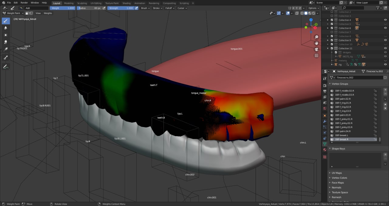Open the Falloff dropdown

pos(169,8)
